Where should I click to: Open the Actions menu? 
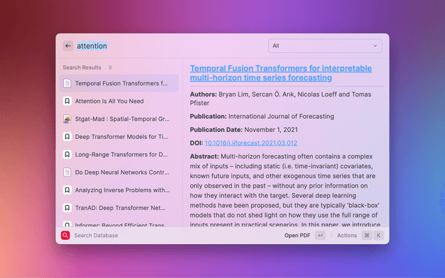(346, 236)
